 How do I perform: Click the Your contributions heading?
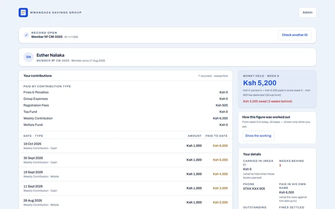[x=38, y=76]
